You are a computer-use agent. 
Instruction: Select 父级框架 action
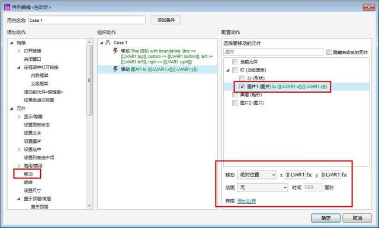pos(40,84)
